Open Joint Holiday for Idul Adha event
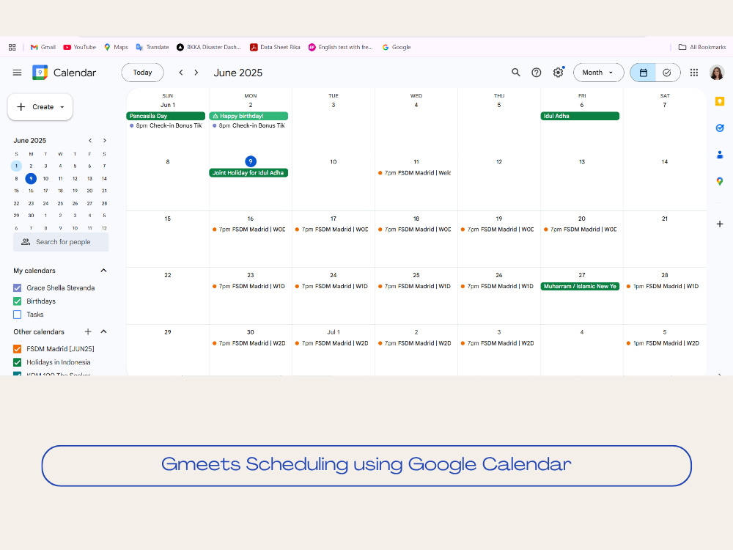 (x=248, y=173)
